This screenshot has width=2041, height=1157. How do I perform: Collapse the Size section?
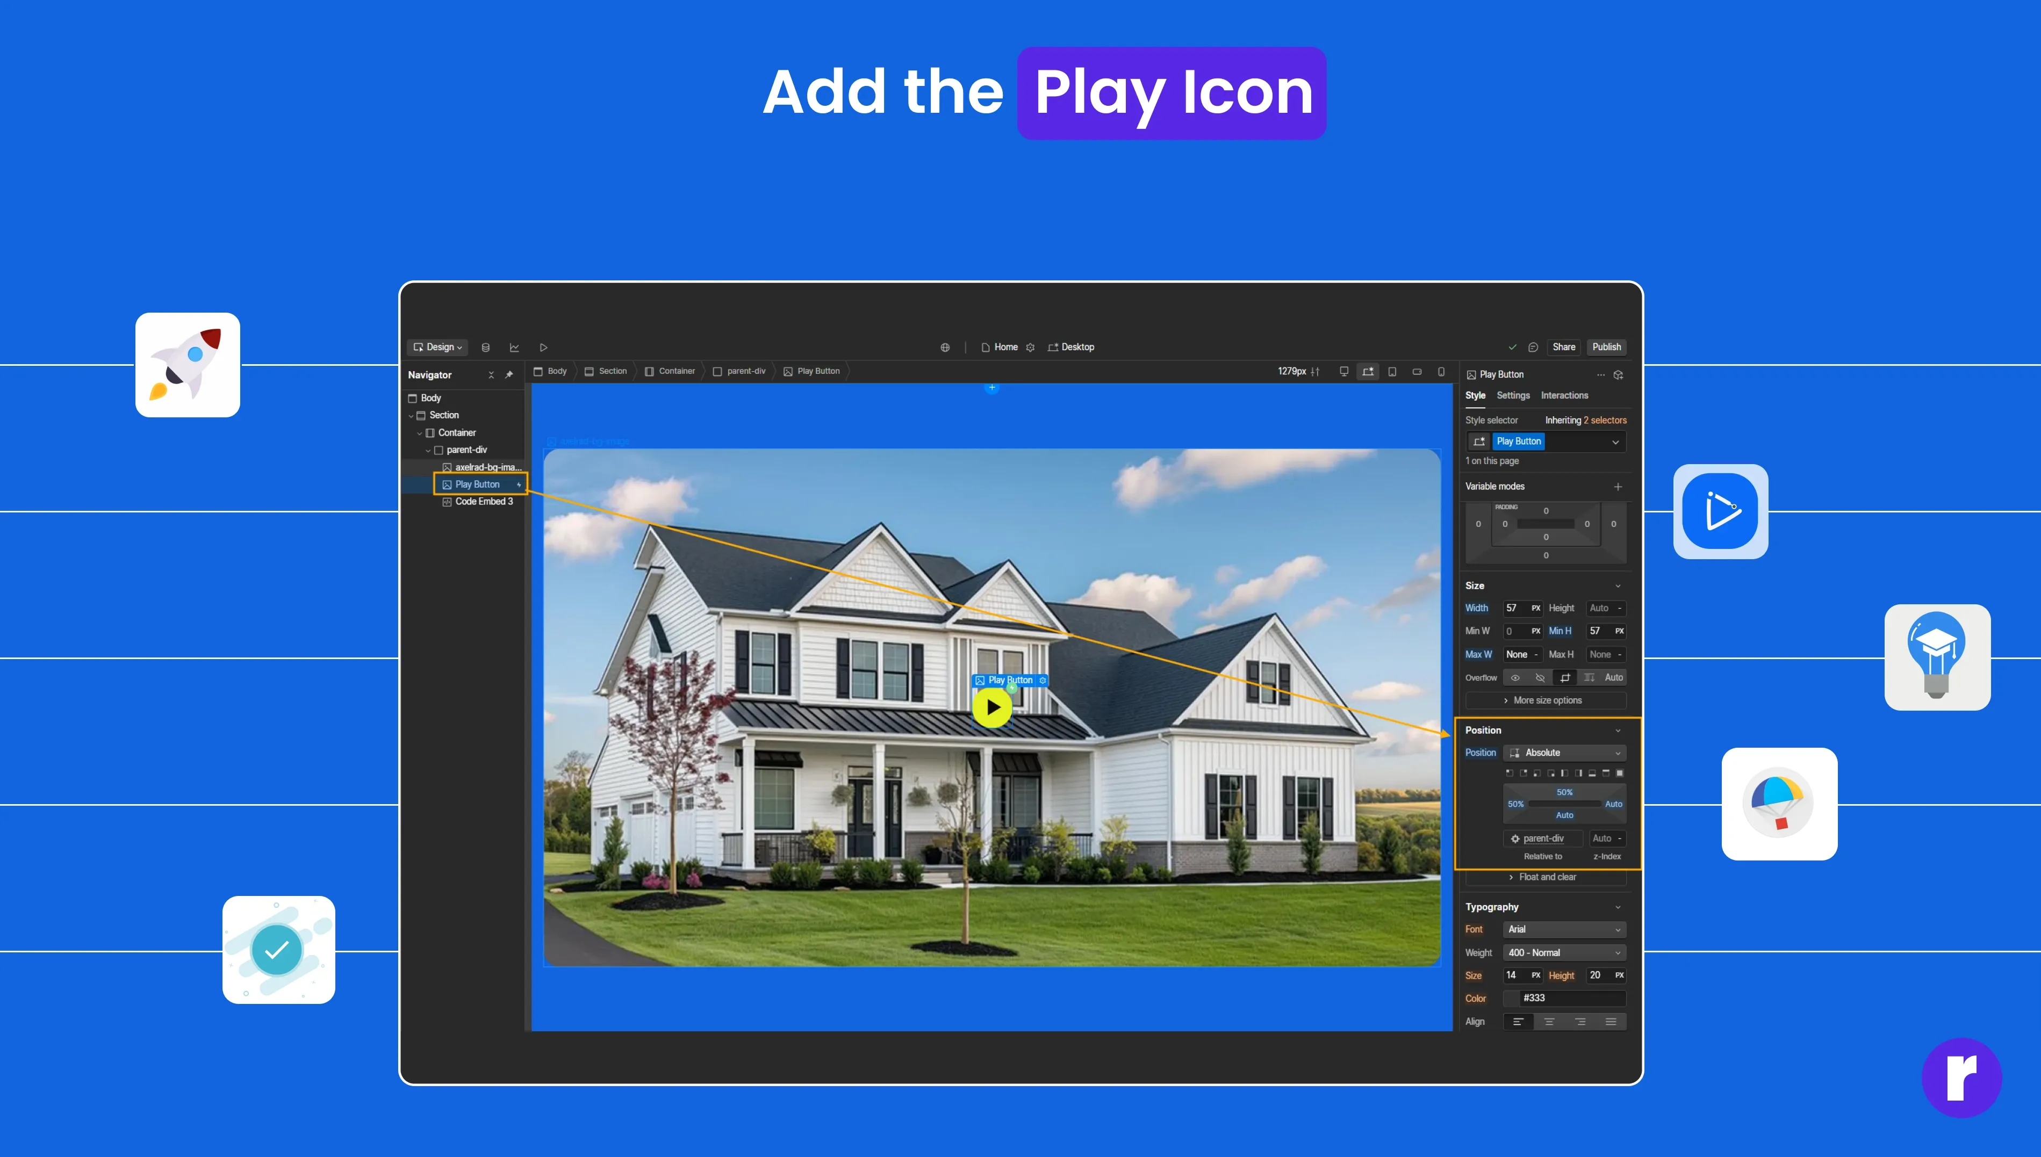[1618, 587]
